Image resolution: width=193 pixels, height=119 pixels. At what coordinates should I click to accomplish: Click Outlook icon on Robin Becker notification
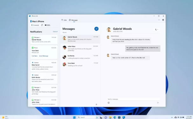33,75
